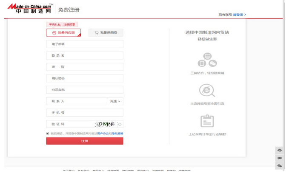Click the OMPF captcha image
The height and width of the screenshot is (172, 286).
pos(105,124)
